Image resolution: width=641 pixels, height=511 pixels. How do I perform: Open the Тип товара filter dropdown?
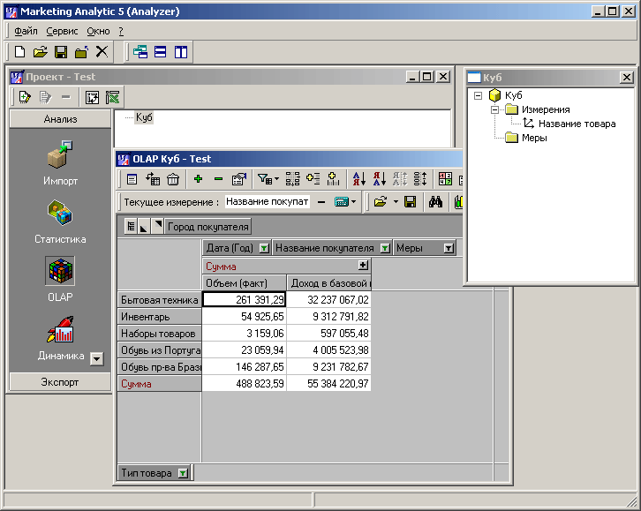tap(183, 473)
